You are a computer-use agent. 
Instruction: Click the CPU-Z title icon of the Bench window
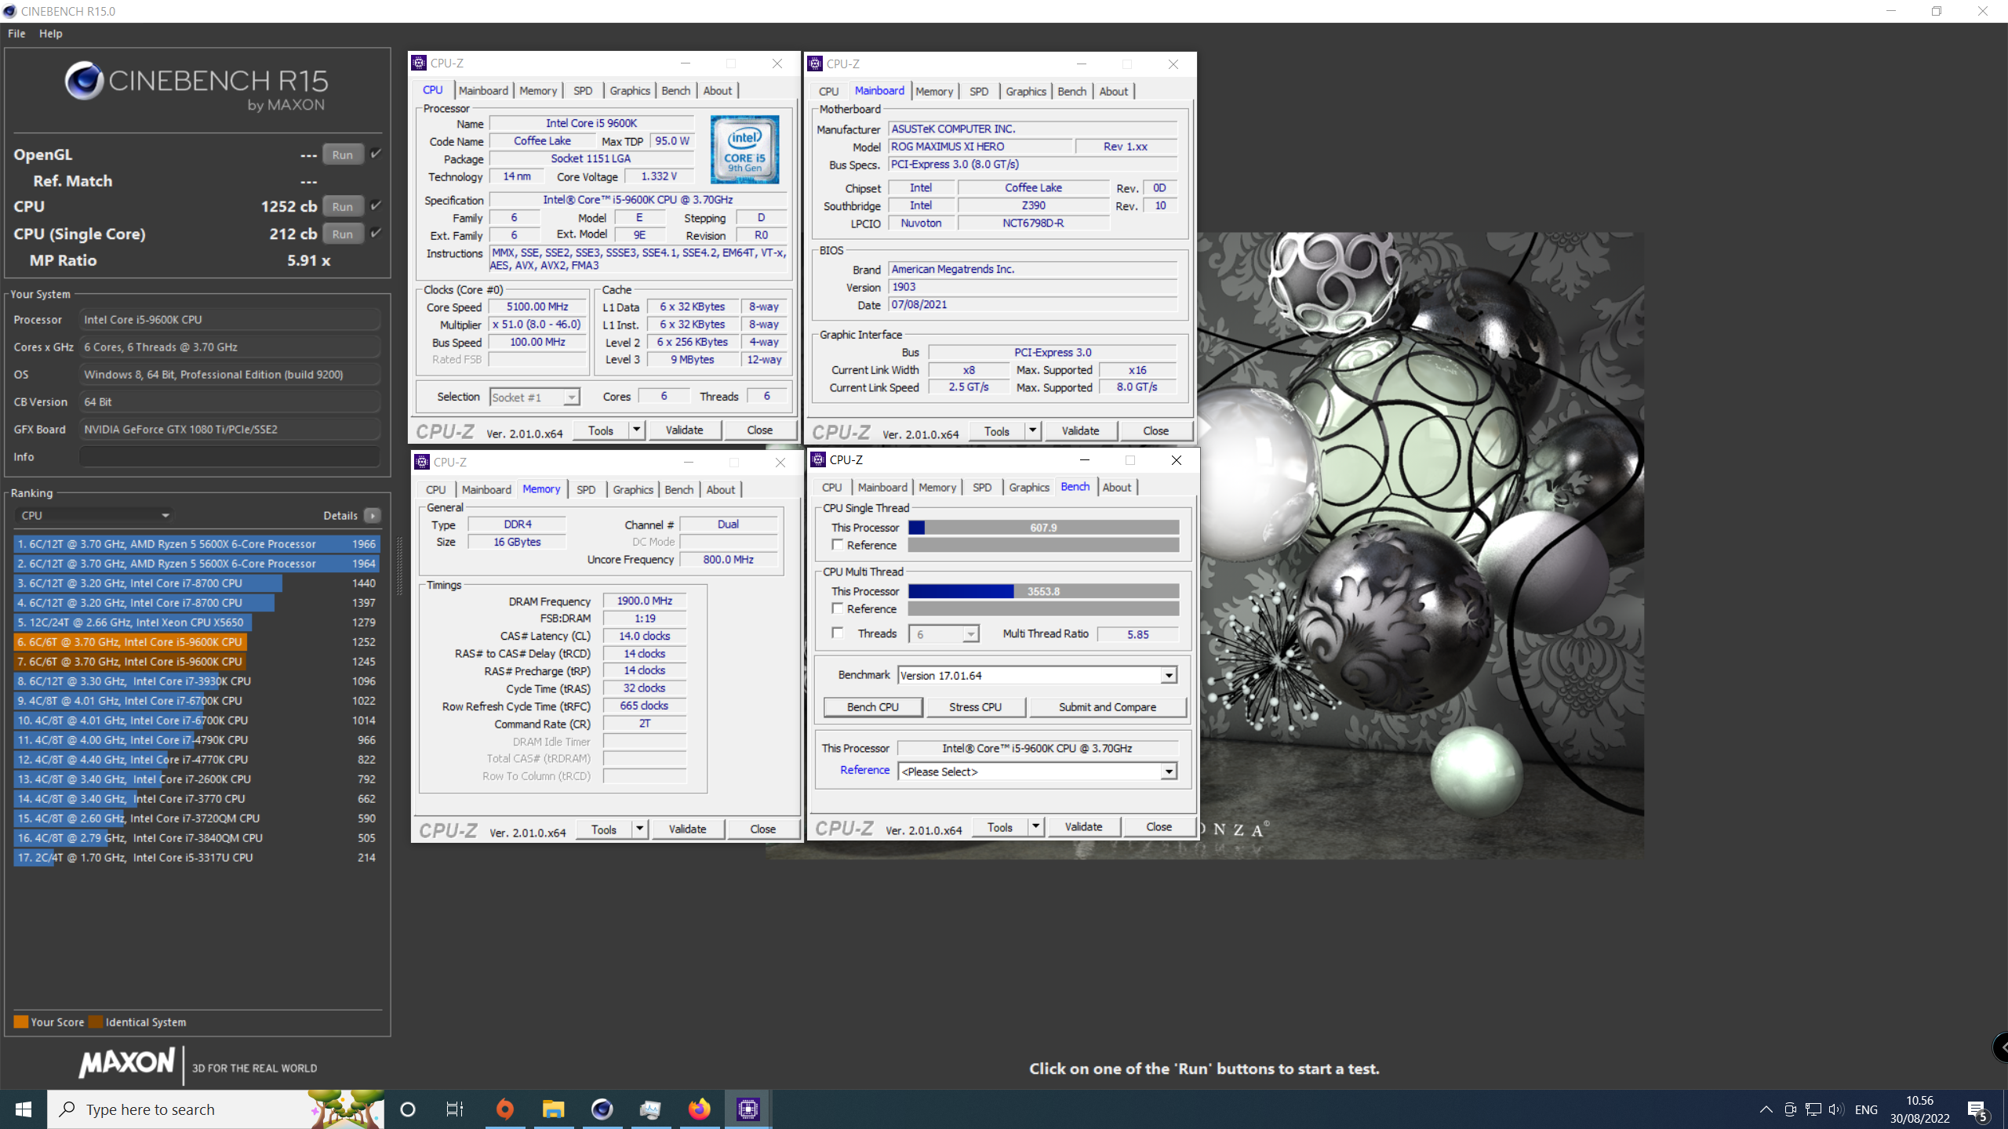(x=819, y=459)
